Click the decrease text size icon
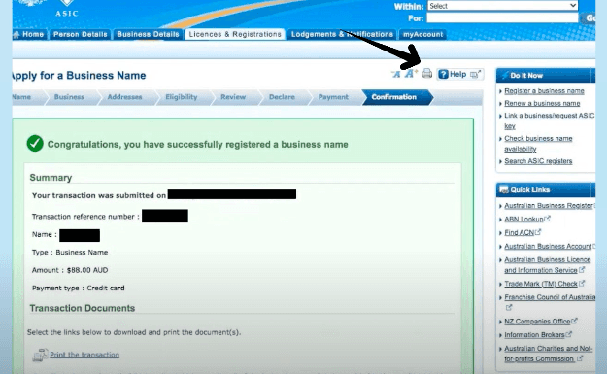This screenshot has width=607, height=374. tap(395, 74)
